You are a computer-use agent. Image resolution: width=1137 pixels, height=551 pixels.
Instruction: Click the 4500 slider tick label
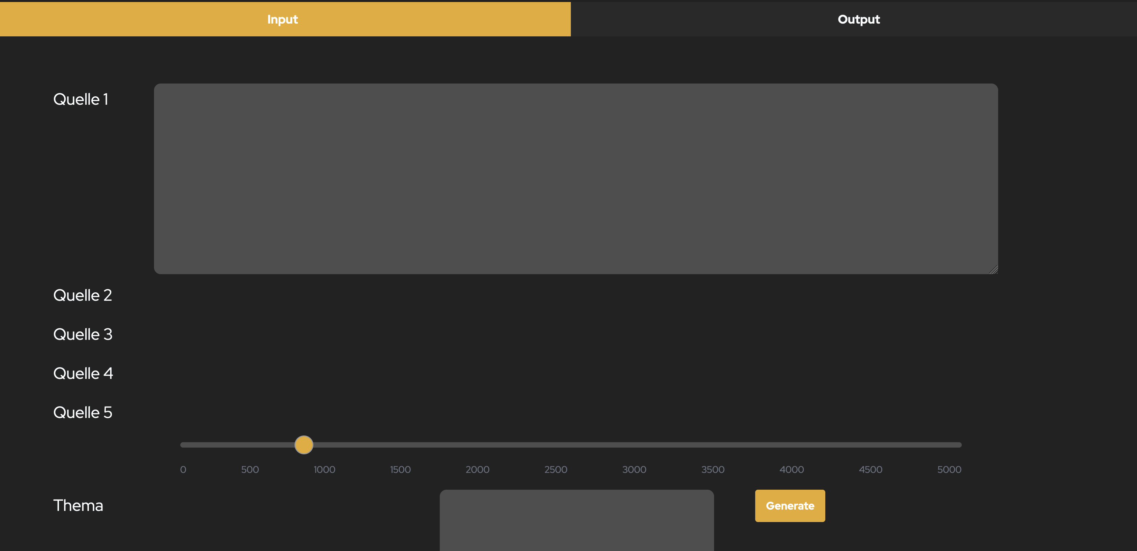tap(870, 469)
